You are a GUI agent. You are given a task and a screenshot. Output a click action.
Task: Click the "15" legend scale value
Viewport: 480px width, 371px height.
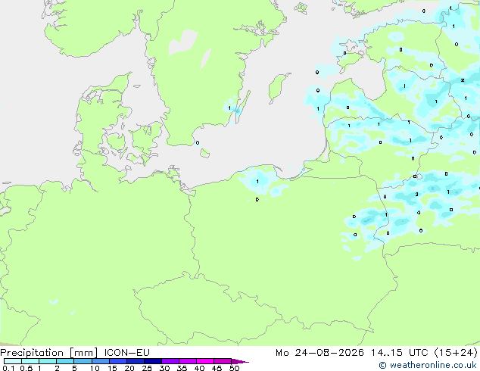[x=112, y=368]
